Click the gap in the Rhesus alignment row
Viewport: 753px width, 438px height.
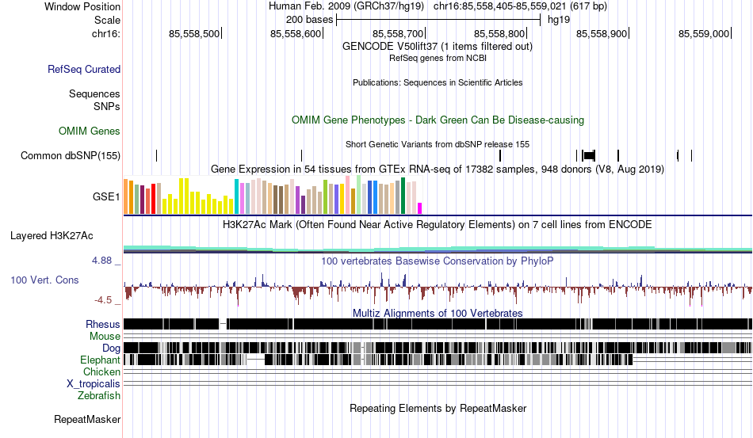tap(223, 324)
